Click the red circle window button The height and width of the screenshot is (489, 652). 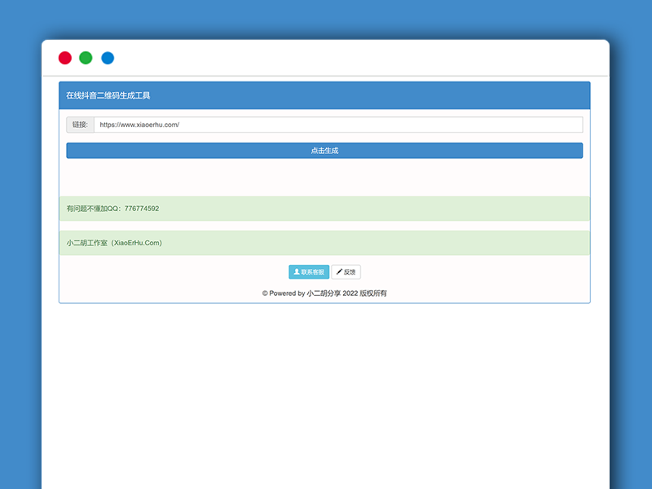tap(65, 58)
